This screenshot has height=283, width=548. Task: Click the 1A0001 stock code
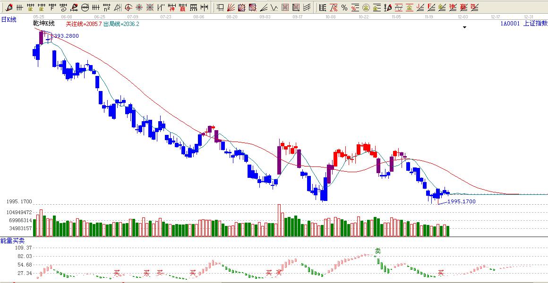(x=510, y=23)
